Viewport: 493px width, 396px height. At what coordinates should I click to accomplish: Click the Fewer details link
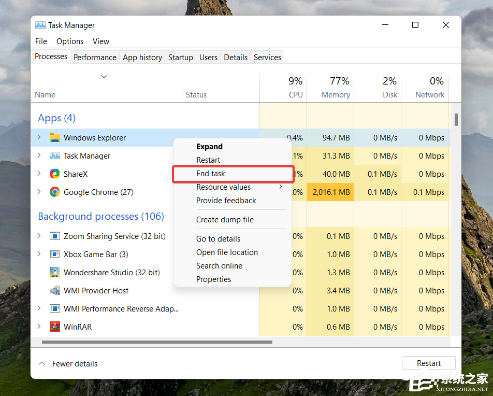[75, 363]
